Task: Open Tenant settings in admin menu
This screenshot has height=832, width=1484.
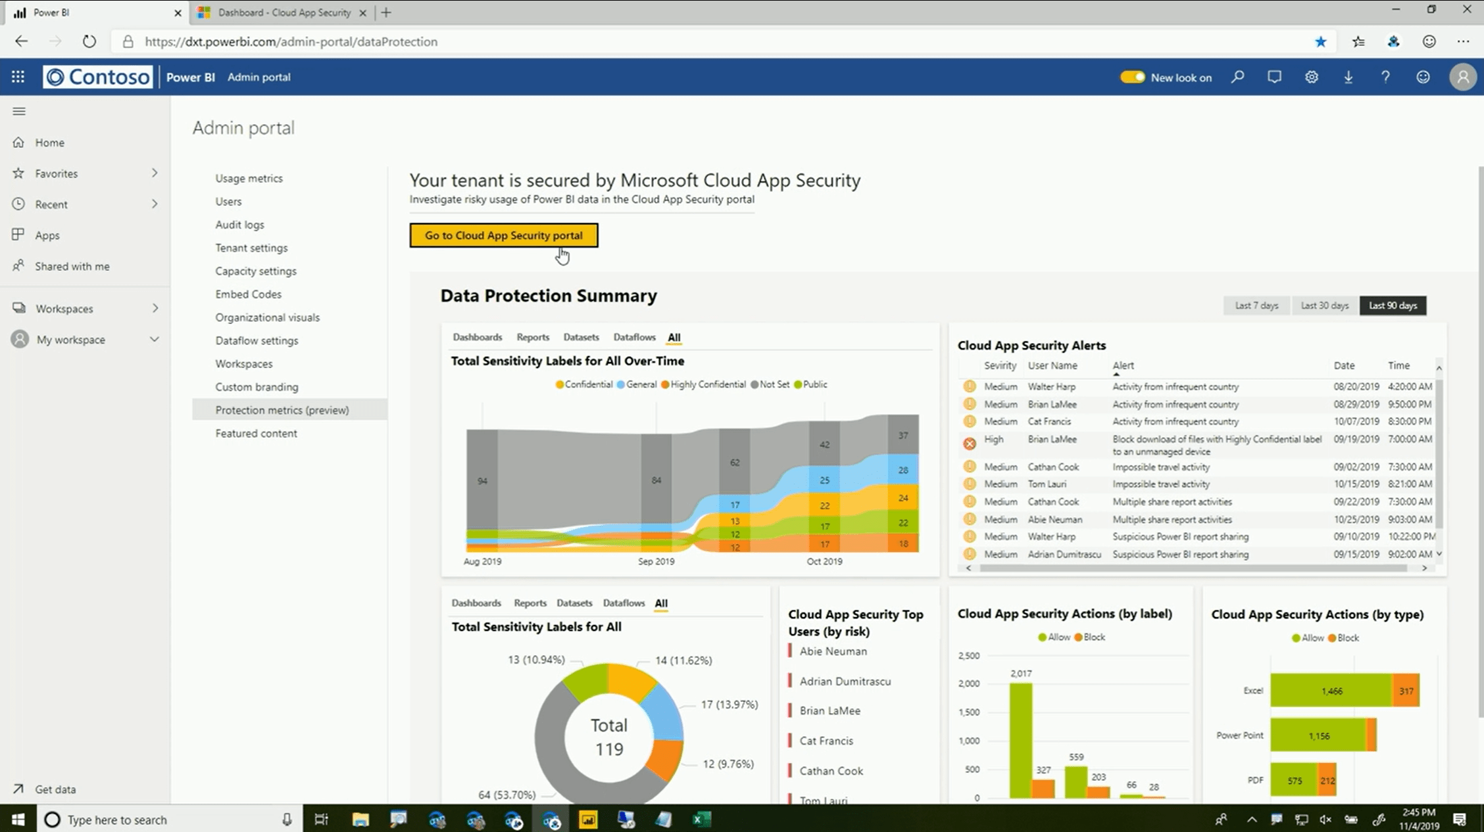Action: 251,248
